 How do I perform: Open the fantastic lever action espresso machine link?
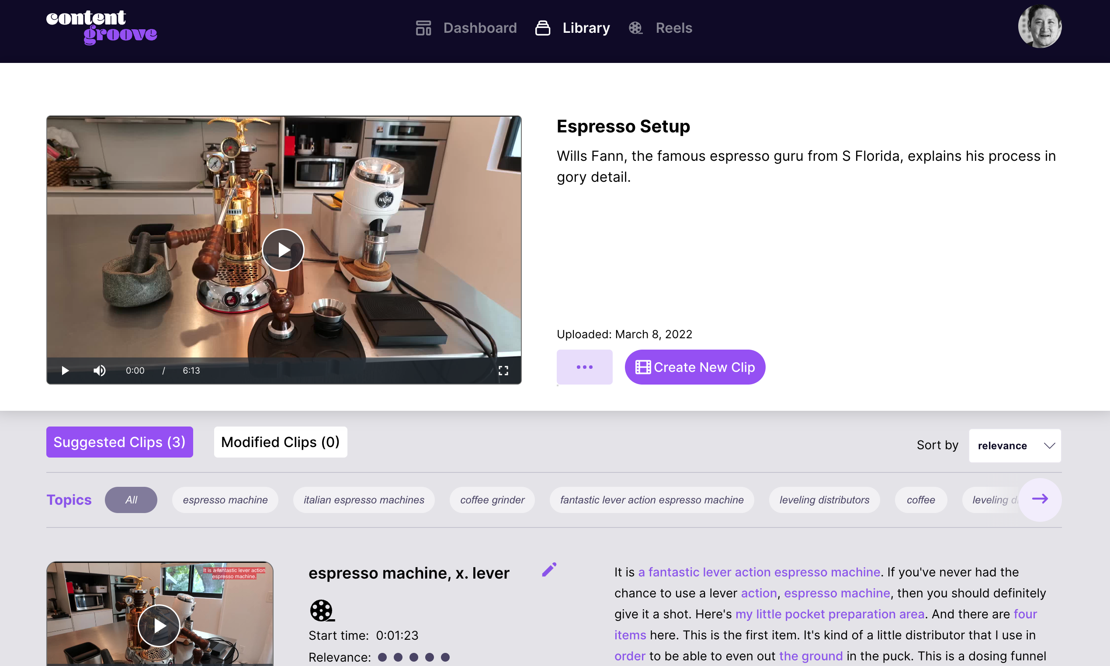[758, 572]
